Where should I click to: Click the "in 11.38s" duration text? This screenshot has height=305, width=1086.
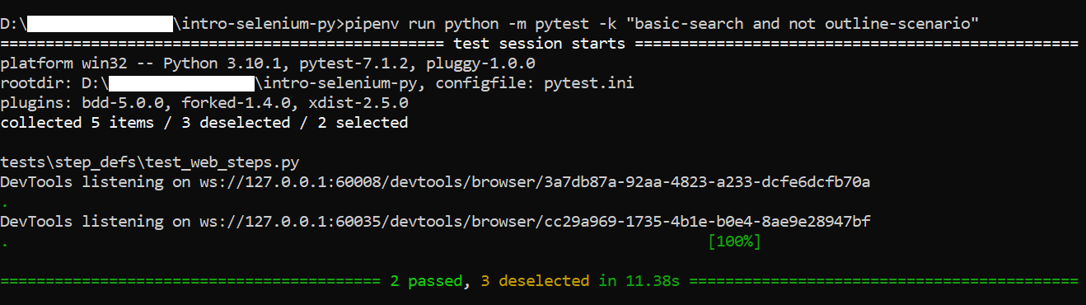pyautogui.click(x=639, y=283)
